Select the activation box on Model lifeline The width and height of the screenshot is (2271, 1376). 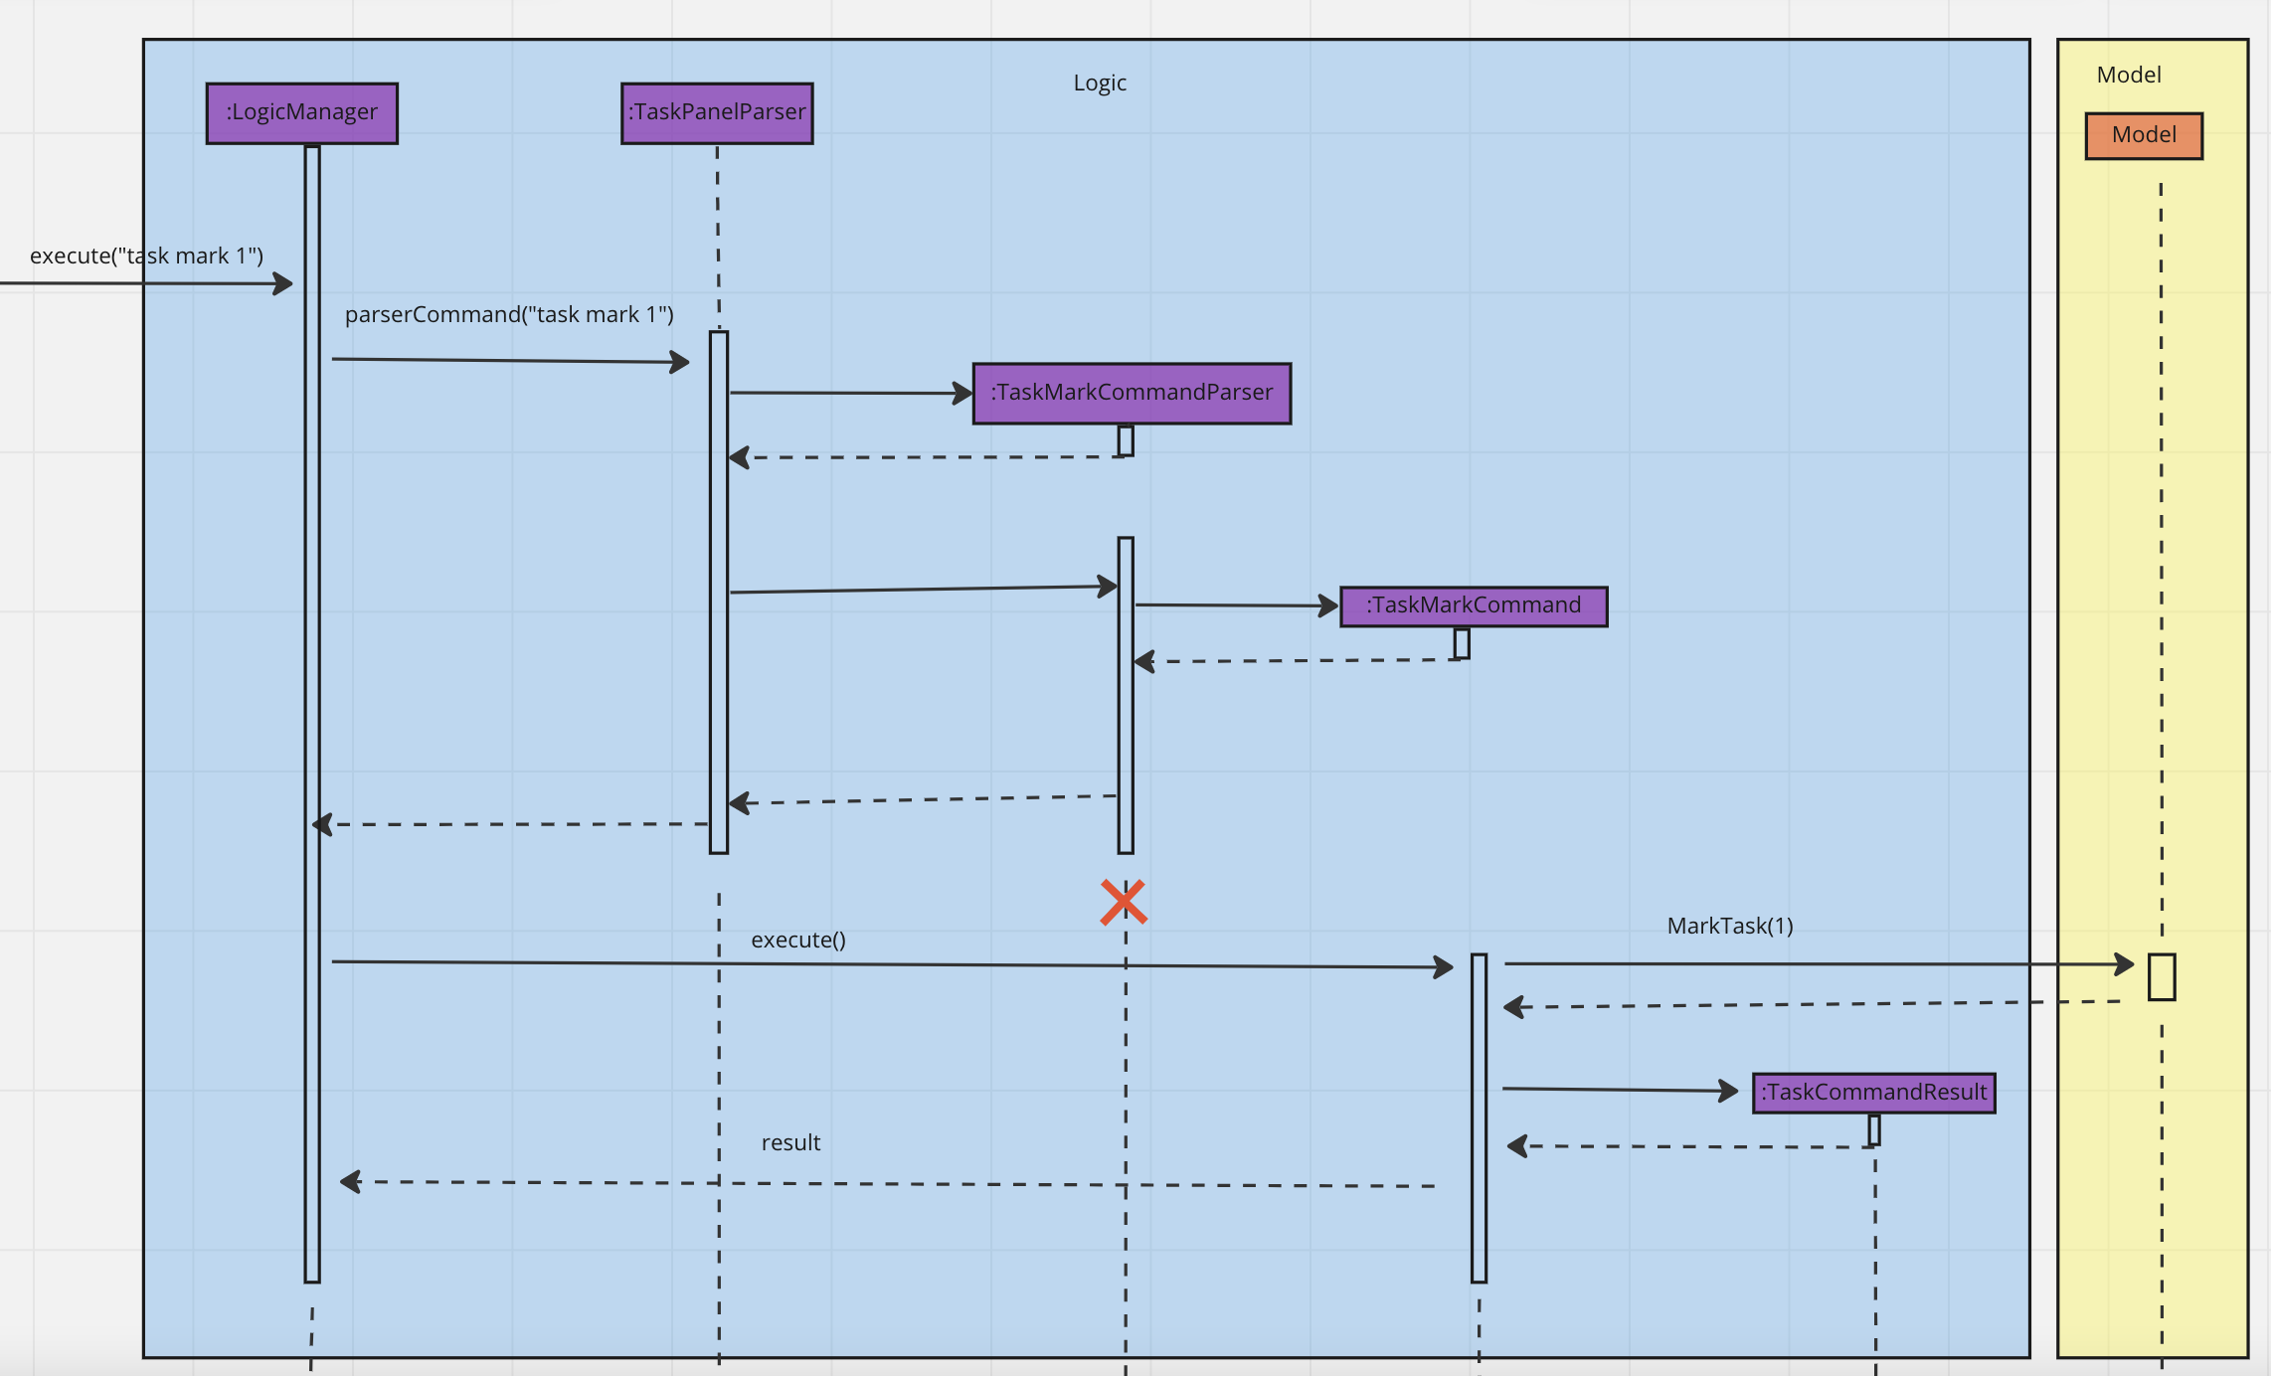[x=2162, y=977]
